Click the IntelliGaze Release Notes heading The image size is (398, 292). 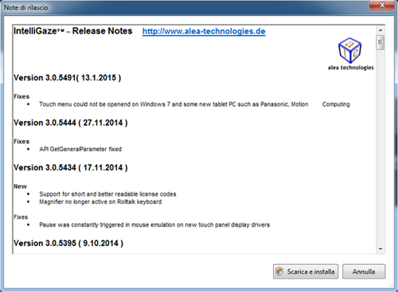point(73,31)
